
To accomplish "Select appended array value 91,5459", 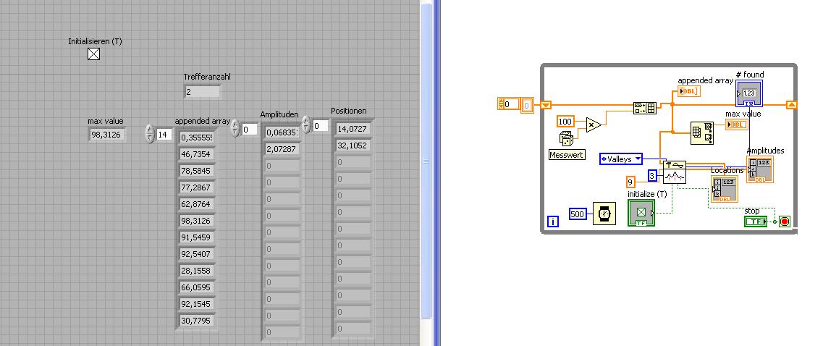I will (197, 237).
